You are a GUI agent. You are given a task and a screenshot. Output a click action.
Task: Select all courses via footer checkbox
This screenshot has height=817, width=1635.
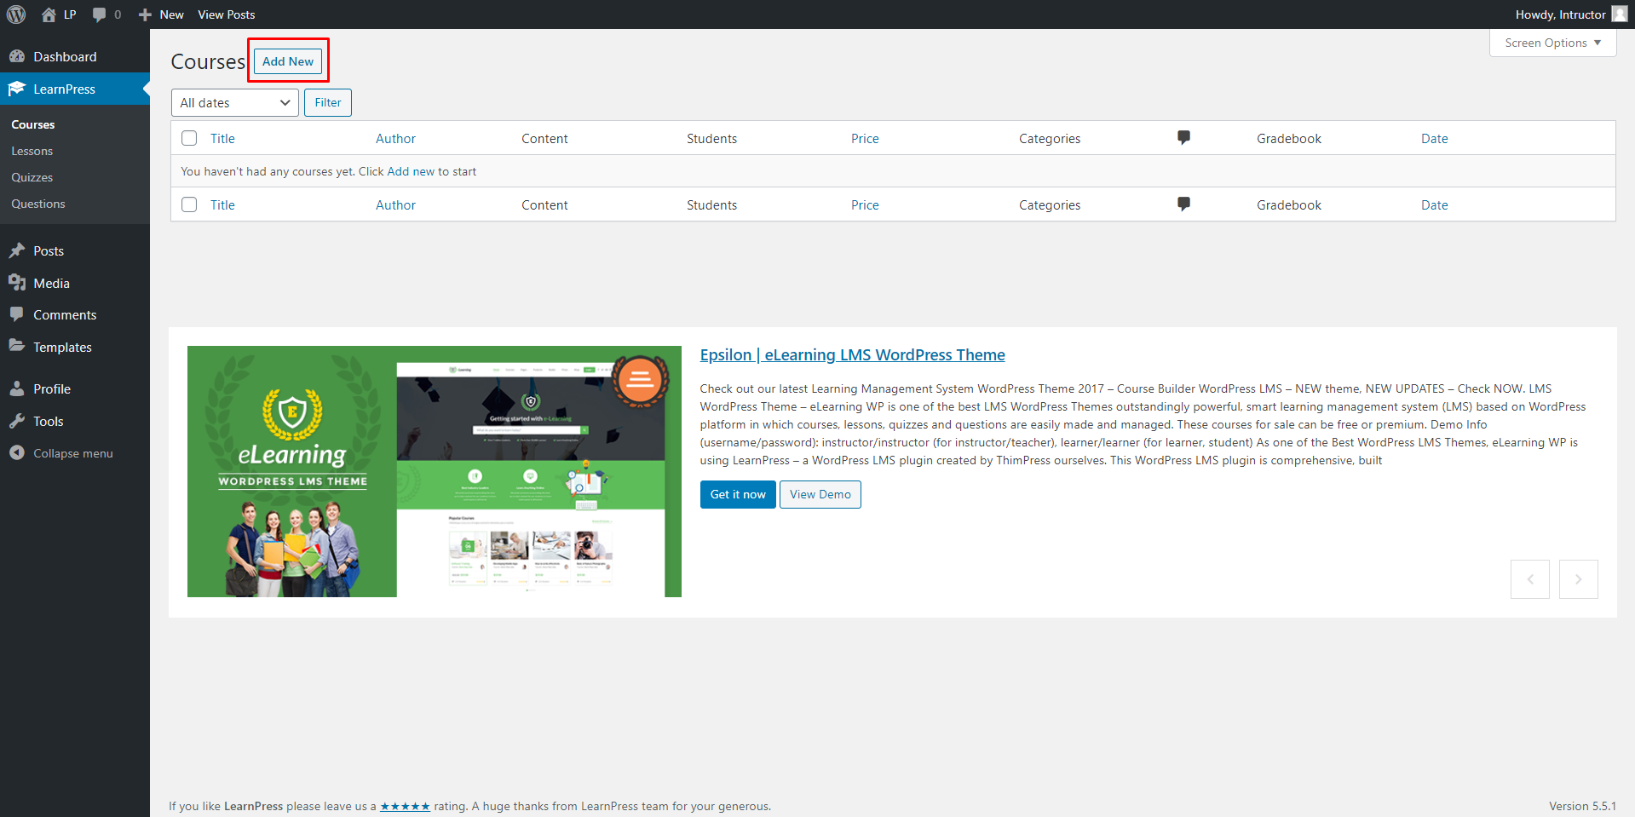[x=189, y=204]
